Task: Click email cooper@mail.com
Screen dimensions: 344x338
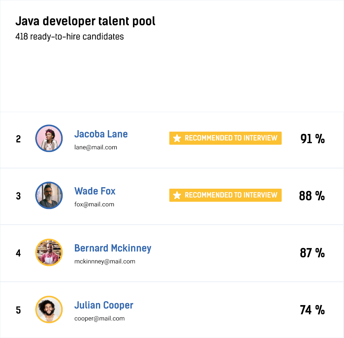Action: point(99,318)
